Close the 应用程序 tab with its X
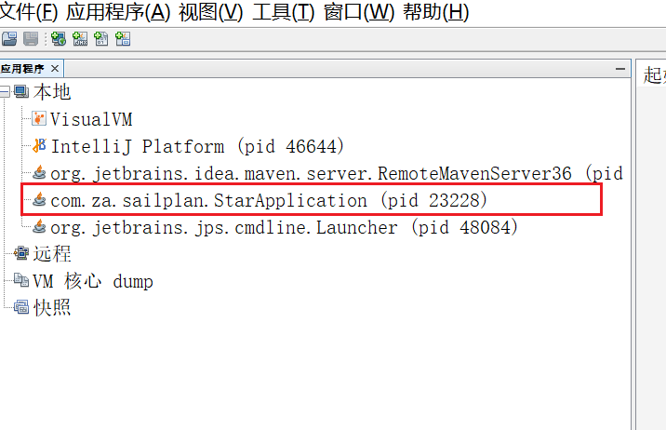The width and height of the screenshot is (666, 430). [x=55, y=69]
